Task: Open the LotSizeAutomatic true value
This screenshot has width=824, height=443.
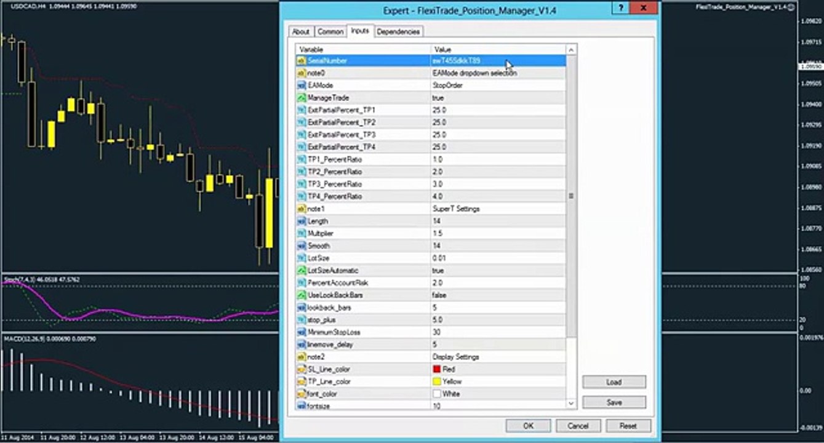Action: pyautogui.click(x=498, y=270)
